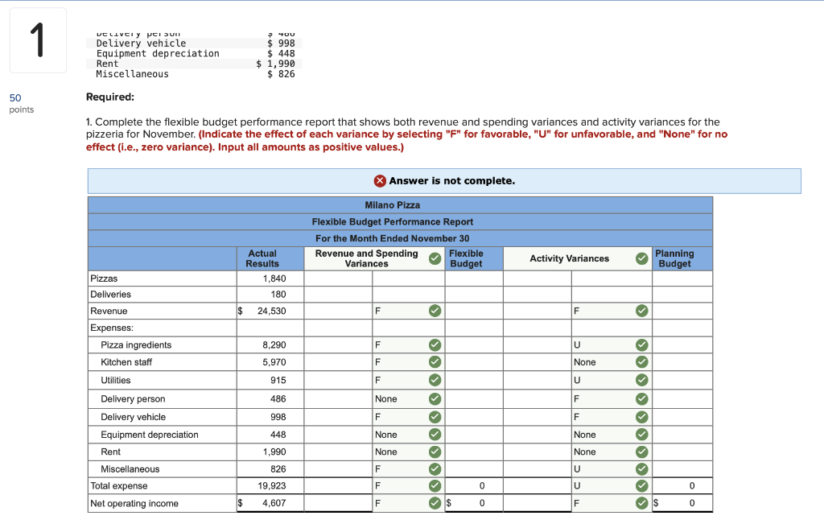Click Kitchen staff planning budget cell
The width and height of the screenshot is (824, 528).
pyautogui.click(x=682, y=362)
